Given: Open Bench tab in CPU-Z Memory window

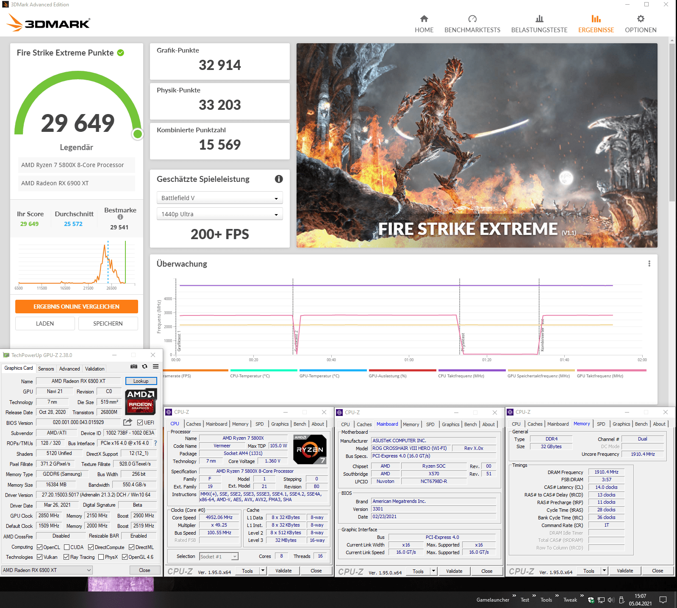Looking at the screenshot, I should click(x=641, y=424).
